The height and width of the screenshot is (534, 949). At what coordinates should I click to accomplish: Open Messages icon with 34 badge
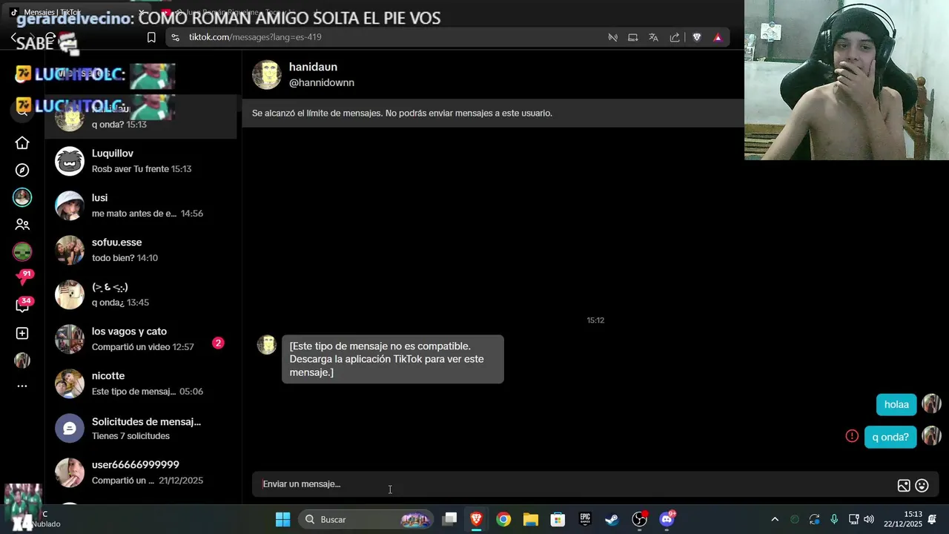click(23, 305)
